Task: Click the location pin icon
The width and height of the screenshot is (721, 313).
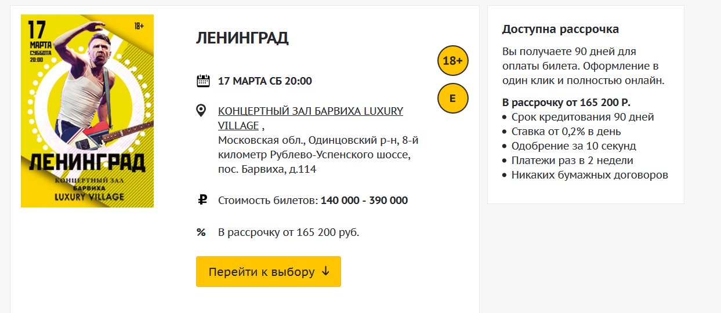Action: (202, 111)
